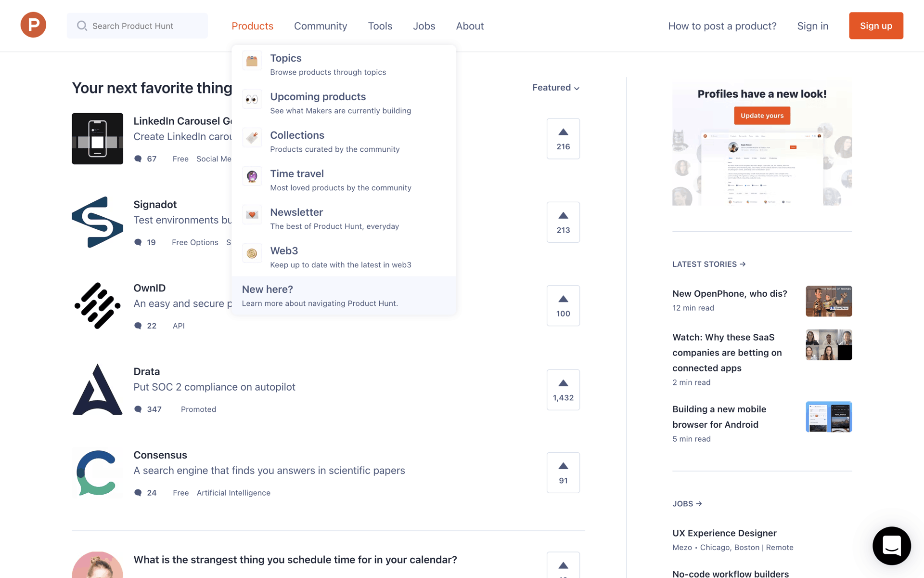Click the Time travel crystal ball icon
The width and height of the screenshot is (924, 578).
[252, 176]
